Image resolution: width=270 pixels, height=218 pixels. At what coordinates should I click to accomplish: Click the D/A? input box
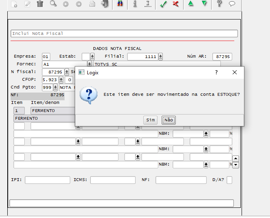pos(229,180)
